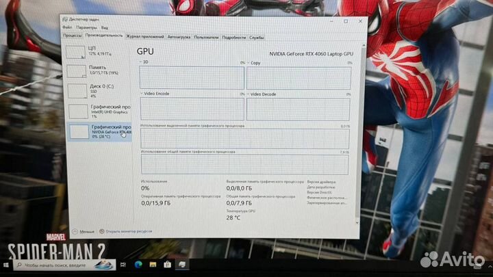Switch to the Процессы tab

73,36
